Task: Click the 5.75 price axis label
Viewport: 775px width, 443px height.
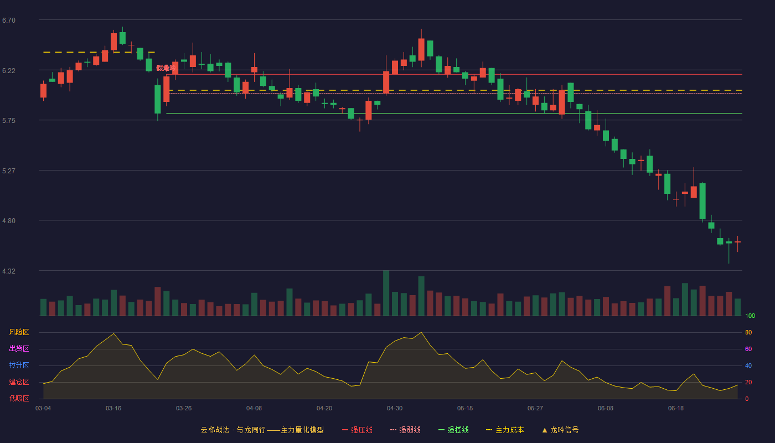Action: 9,121
